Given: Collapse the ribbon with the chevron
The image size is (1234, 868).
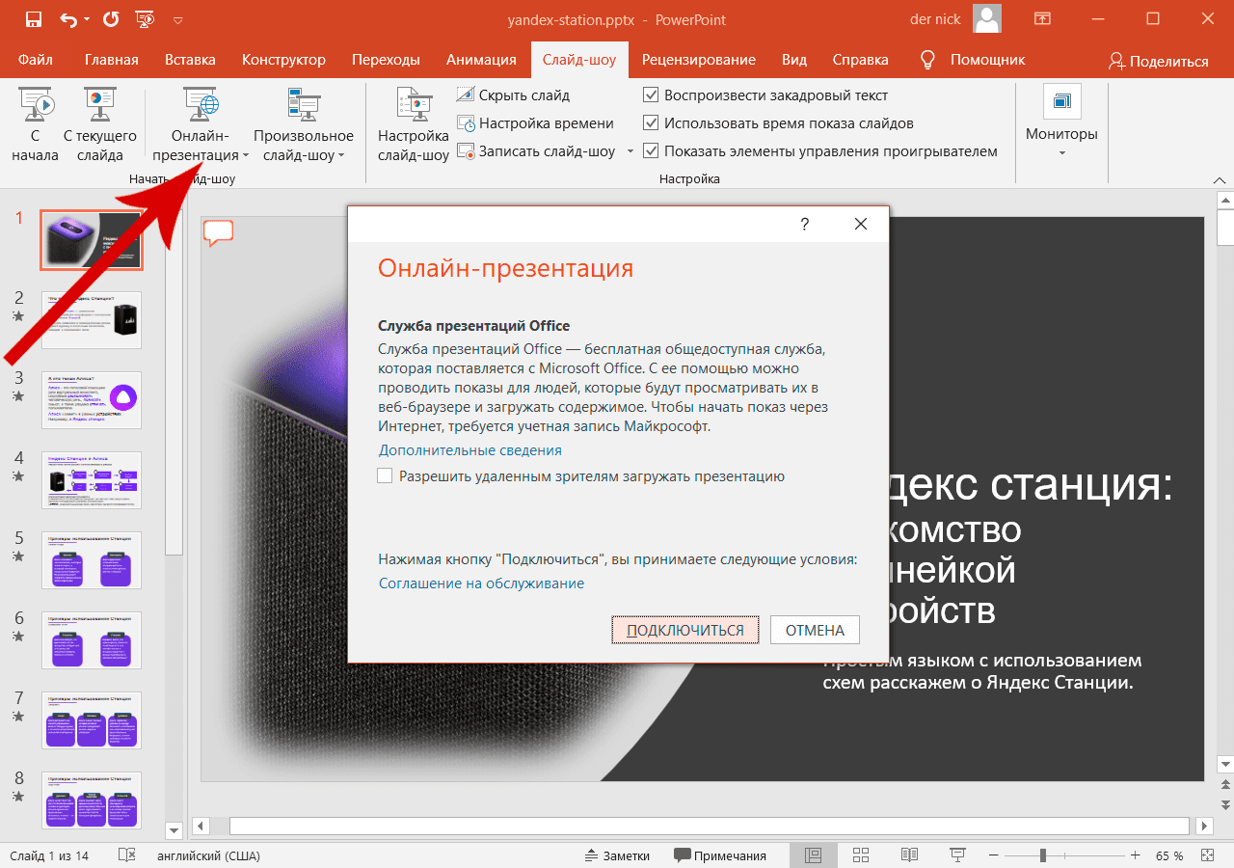Looking at the screenshot, I should [1219, 179].
